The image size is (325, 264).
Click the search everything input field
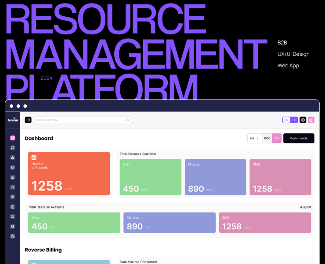click(x=79, y=120)
